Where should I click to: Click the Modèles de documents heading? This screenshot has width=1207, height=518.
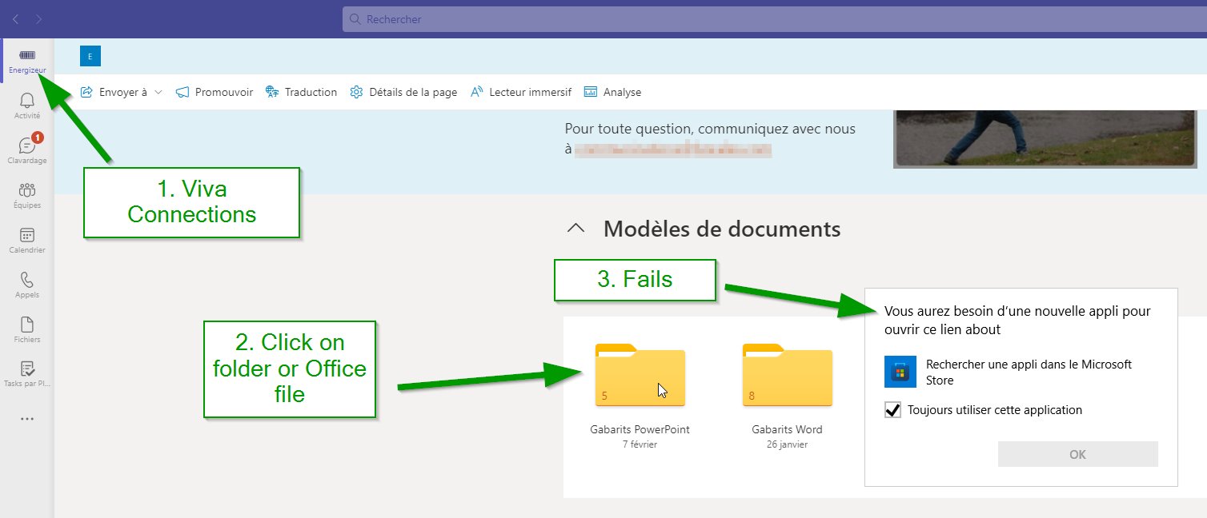click(x=722, y=229)
